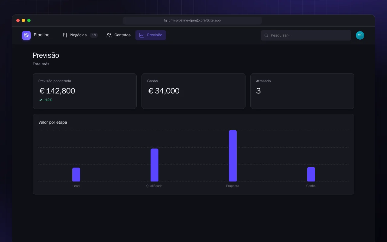Image resolution: width=387 pixels, height=242 pixels.
Task: Click the Previsão line chart icon
Action: pos(141,35)
